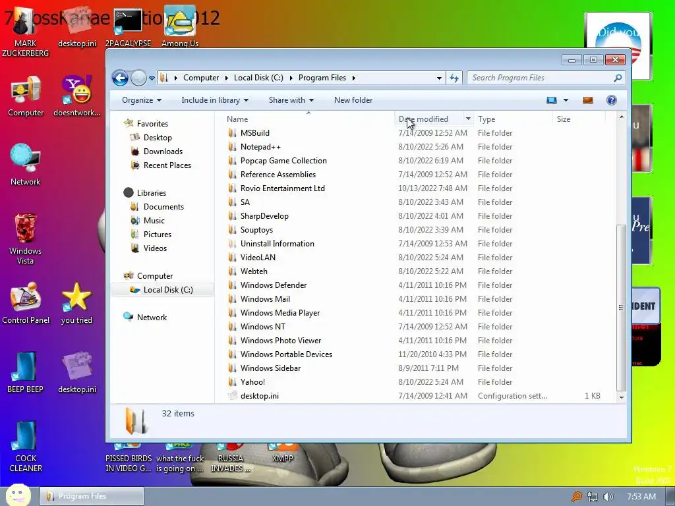The height and width of the screenshot is (506, 675).
Task: Click the New folder button
Action: [x=353, y=100]
